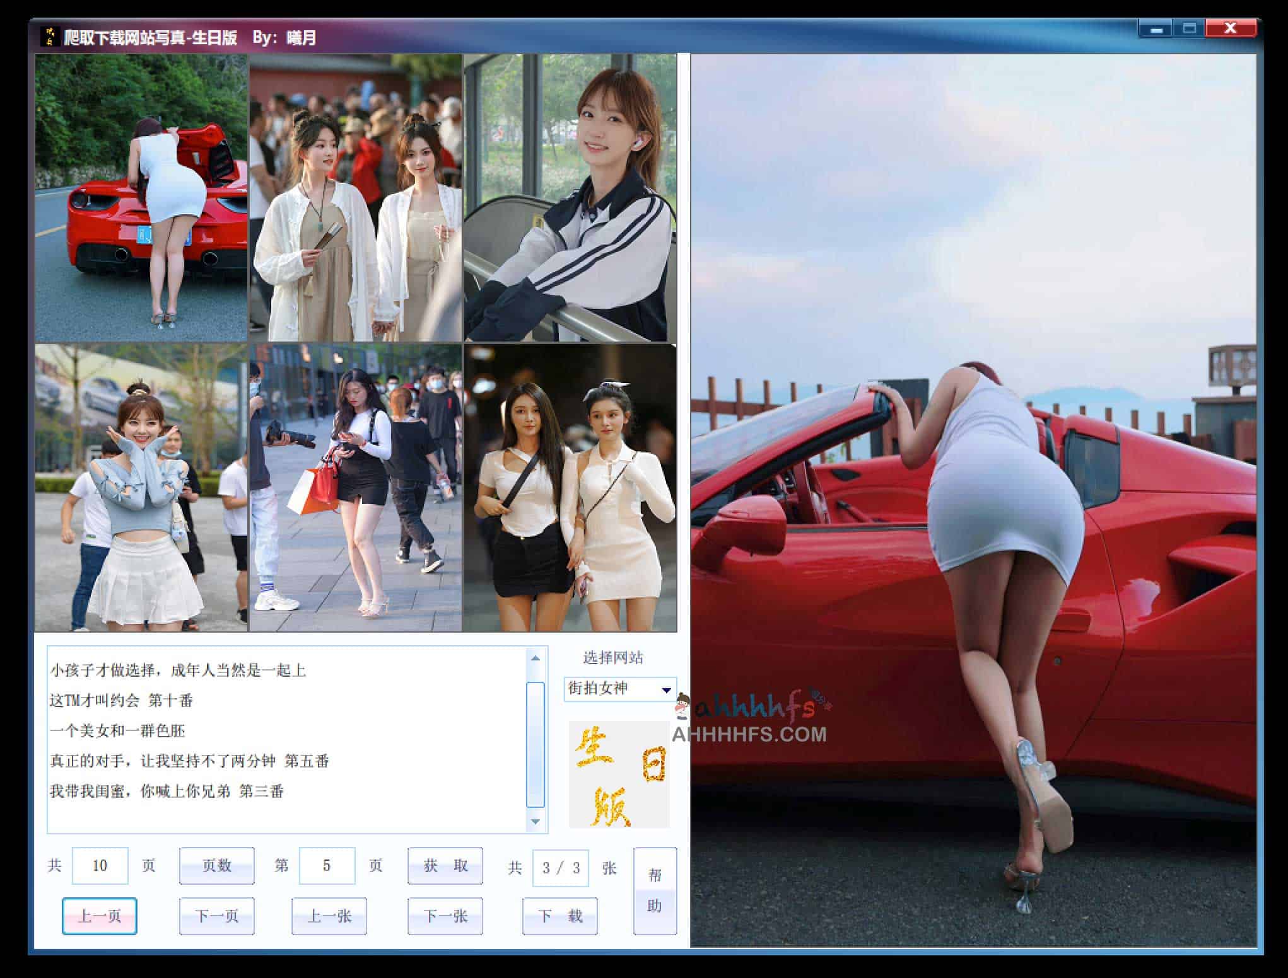Click the 3 / 3 image counter field
This screenshot has width=1288, height=978.
pyautogui.click(x=560, y=868)
